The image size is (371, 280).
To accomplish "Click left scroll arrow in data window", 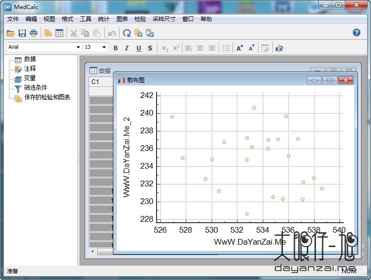I will click(x=92, y=251).
